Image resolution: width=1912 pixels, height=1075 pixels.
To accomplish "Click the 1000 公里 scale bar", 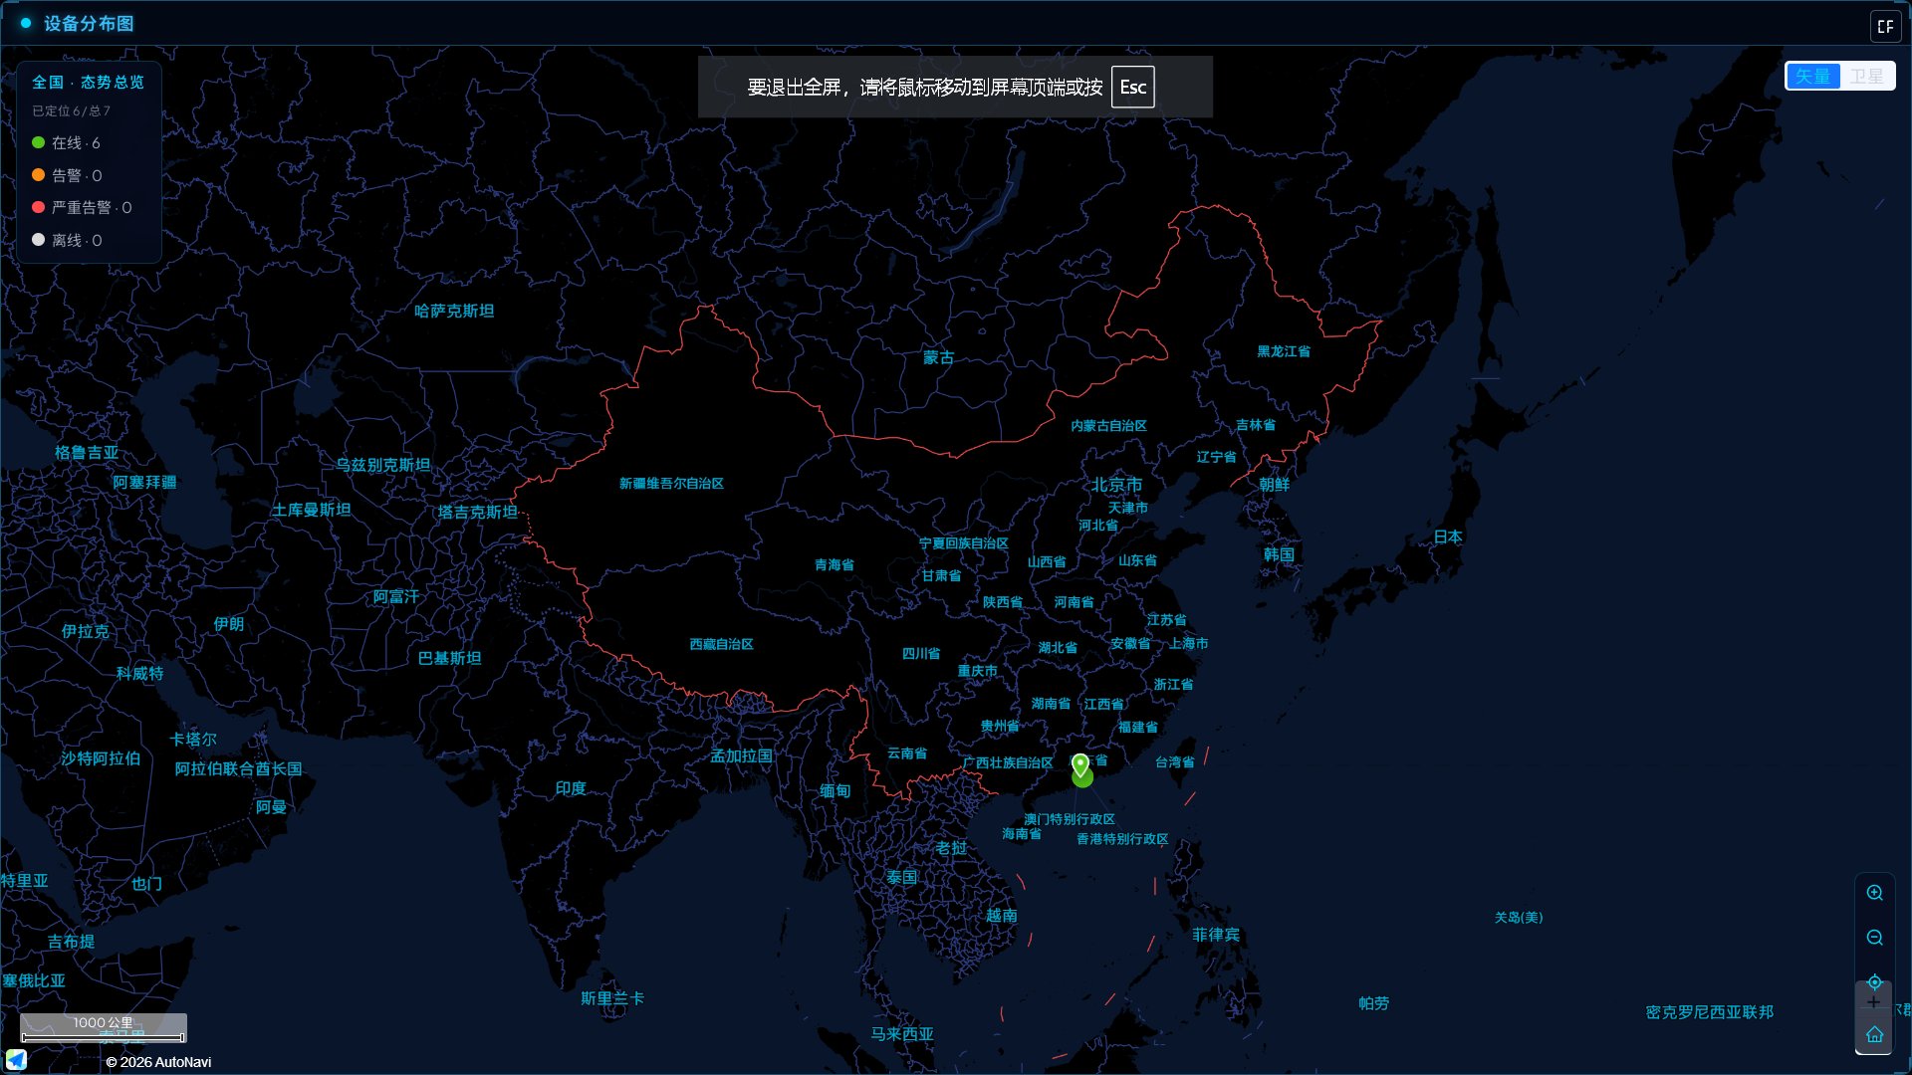I will 104,1028.
